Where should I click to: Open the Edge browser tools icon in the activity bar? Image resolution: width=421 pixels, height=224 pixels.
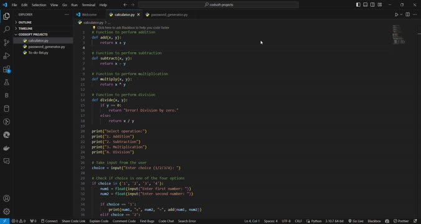coord(6,135)
